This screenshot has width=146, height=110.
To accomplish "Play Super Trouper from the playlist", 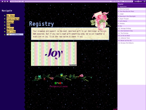I will [132, 19].
